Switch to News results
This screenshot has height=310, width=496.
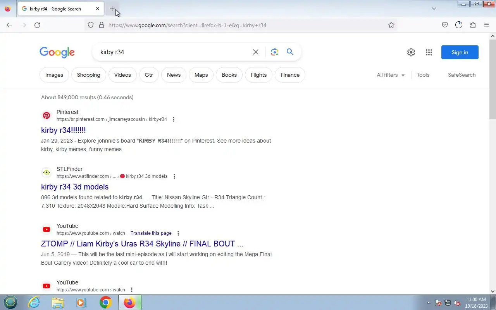(x=174, y=75)
